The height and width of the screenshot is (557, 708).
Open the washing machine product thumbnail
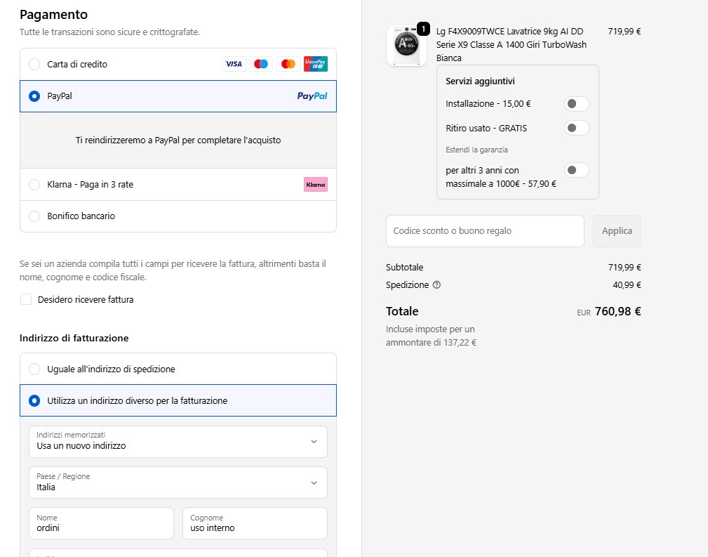pos(406,46)
